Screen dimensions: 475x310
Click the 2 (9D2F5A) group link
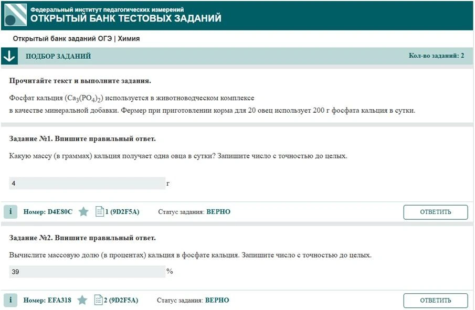tap(121, 300)
